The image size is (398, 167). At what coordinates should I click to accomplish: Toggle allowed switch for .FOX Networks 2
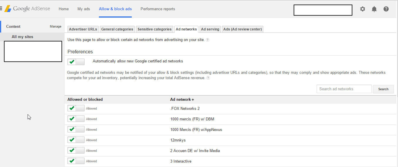coord(76,108)
